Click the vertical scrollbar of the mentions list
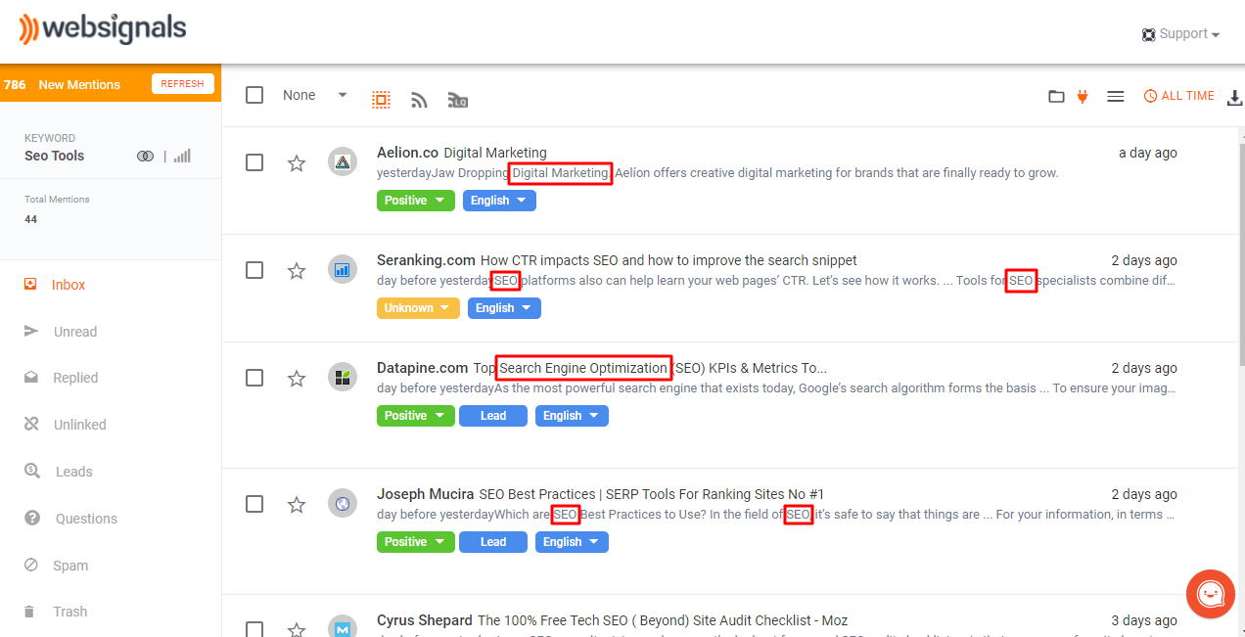Image resolution: width=1245 pixels, height=637 pixels. click(1240, 253)
